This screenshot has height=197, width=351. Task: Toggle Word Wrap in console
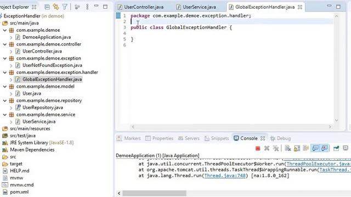(x=306, y=148)
